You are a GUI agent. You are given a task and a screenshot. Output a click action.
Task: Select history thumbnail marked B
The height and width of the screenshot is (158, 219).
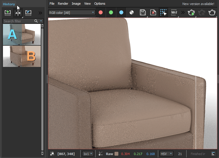pyautogui.click(x=22, y=56)
